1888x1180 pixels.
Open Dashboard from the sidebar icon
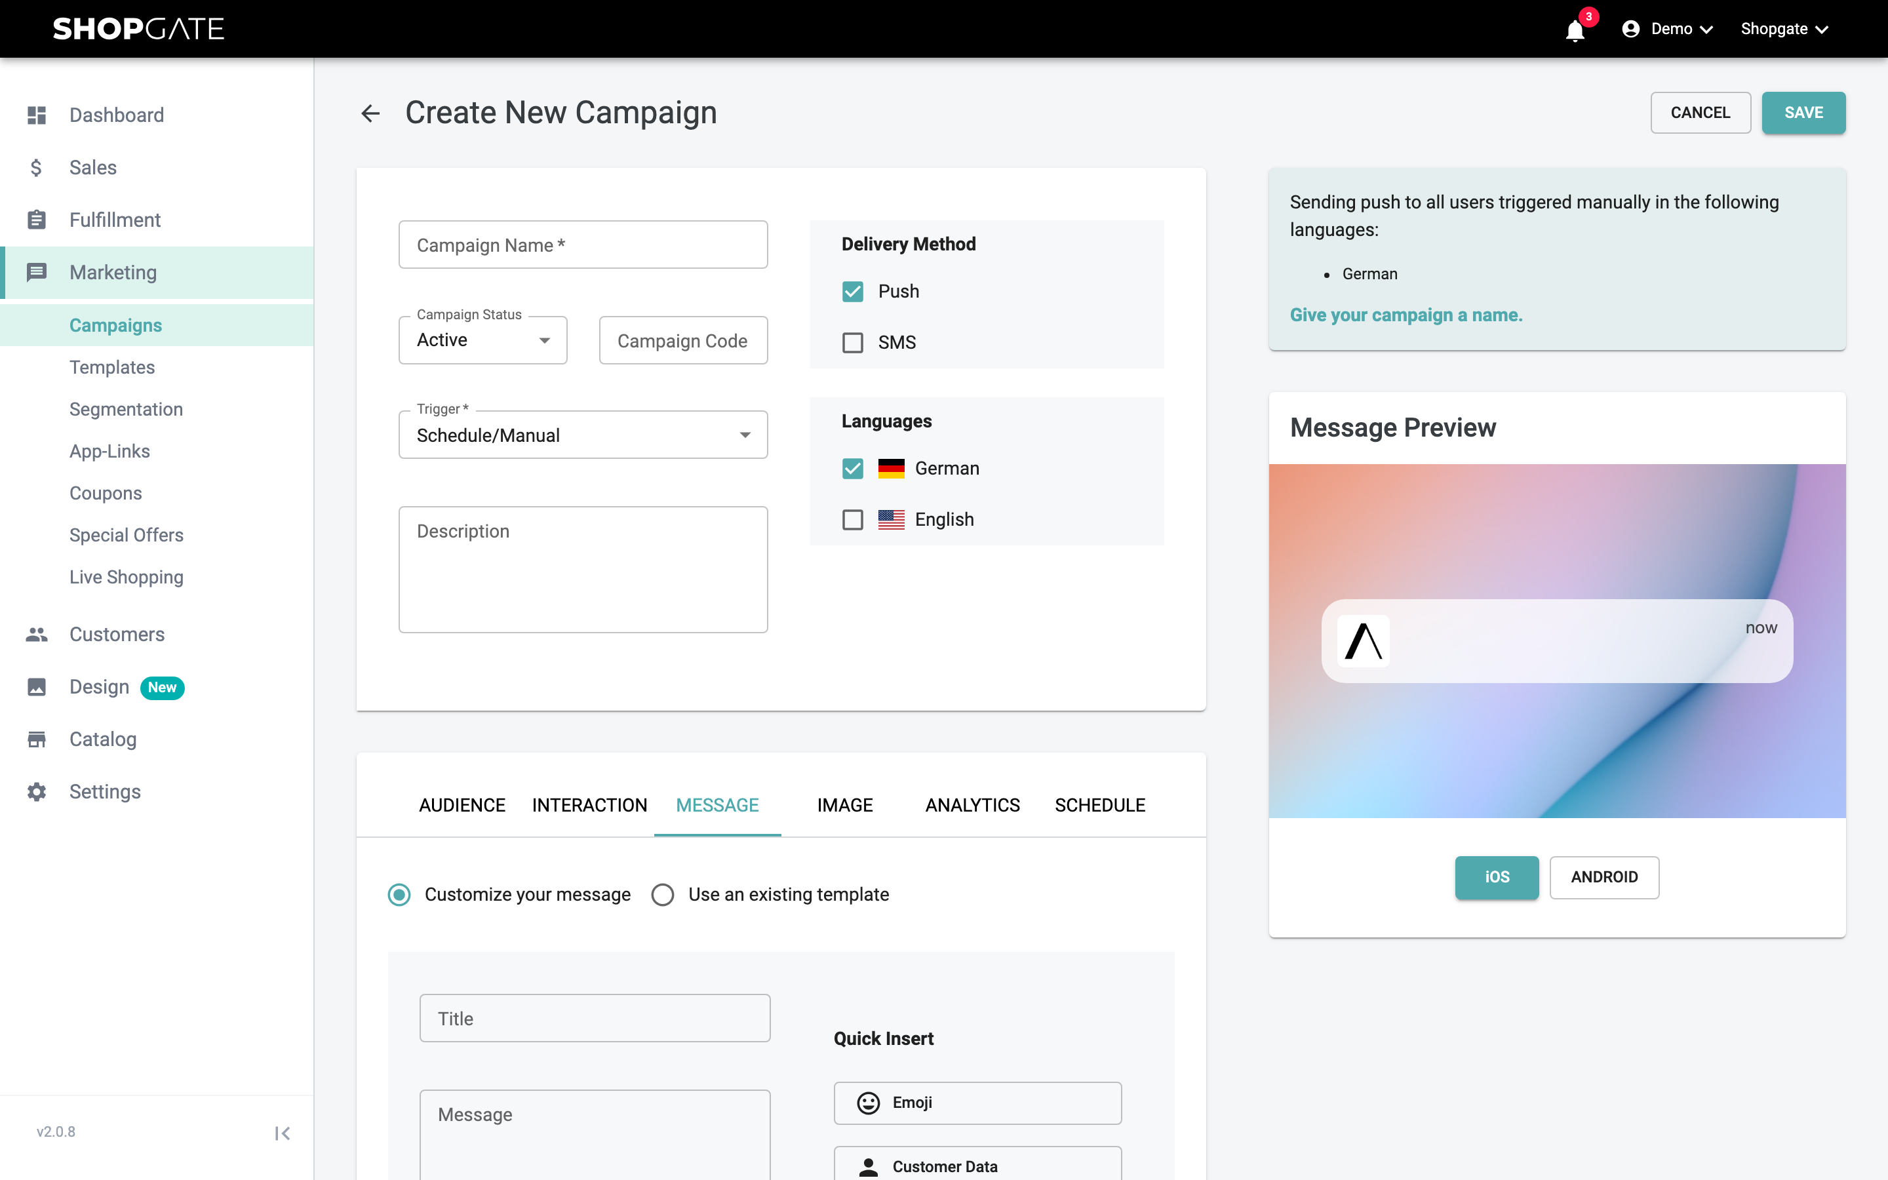click(37, 115)
